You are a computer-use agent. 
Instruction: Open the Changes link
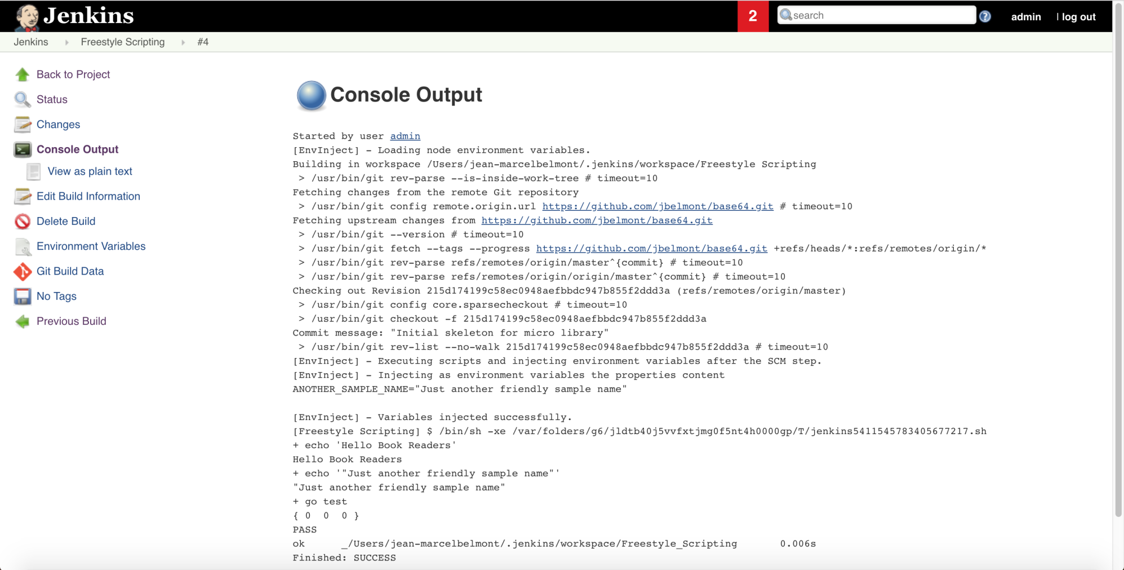tap(58, 124)
